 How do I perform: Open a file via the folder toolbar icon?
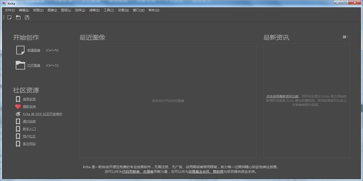[x=18, y=17]
